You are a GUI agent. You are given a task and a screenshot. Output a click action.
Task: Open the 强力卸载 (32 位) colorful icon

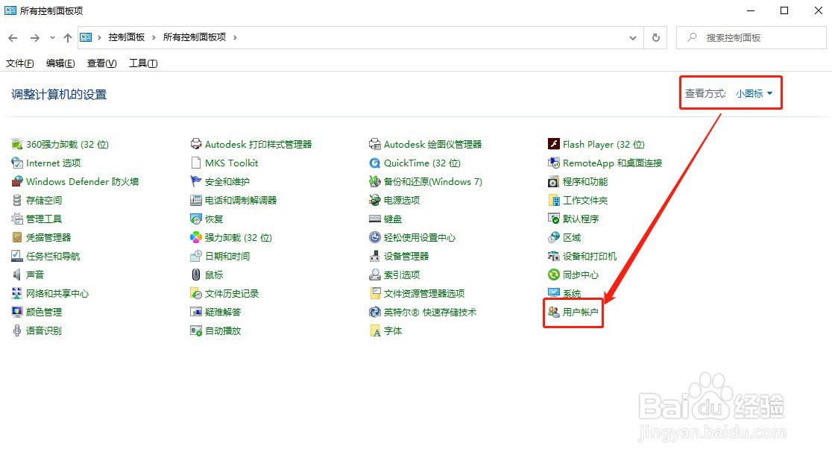(196, 237)
